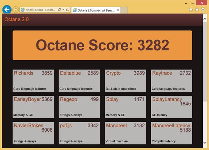Click the Raytrace benchmark box

(x=171, y=81)
